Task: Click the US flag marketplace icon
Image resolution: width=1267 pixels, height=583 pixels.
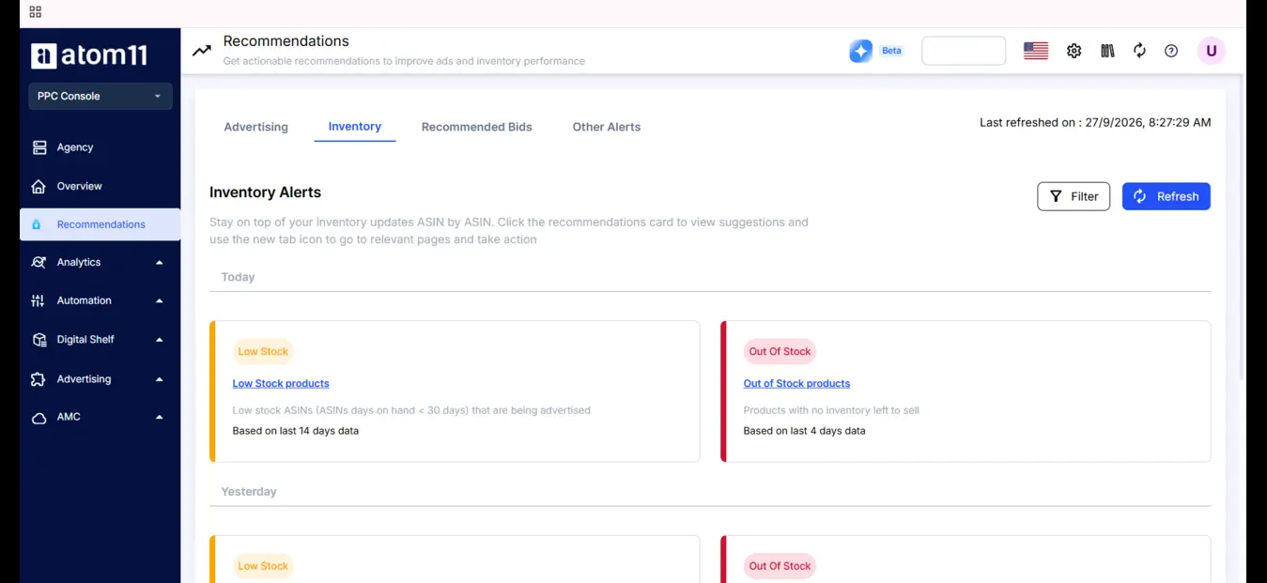Action: pos(1036,51)
